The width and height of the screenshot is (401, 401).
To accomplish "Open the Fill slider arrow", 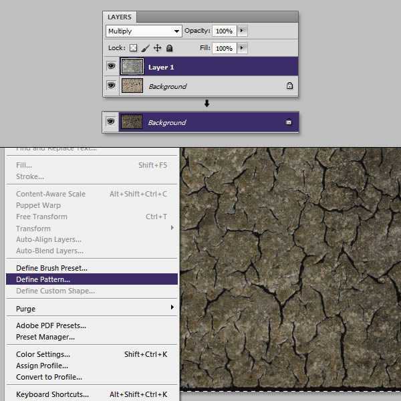I will pos(242,48).
